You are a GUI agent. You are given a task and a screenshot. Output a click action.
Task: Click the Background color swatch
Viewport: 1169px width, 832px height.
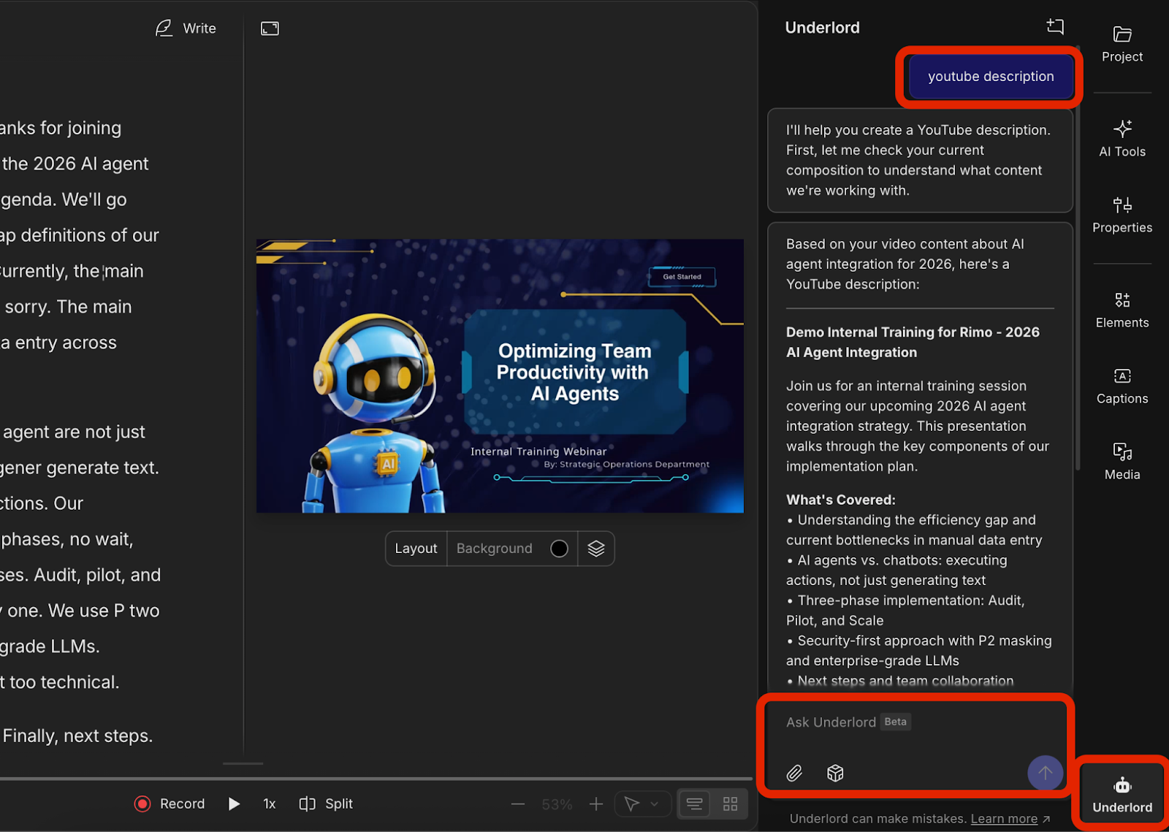tap(558, 548)
